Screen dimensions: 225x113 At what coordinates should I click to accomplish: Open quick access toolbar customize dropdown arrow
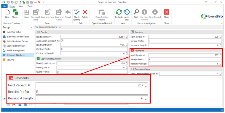coord(44,2)
